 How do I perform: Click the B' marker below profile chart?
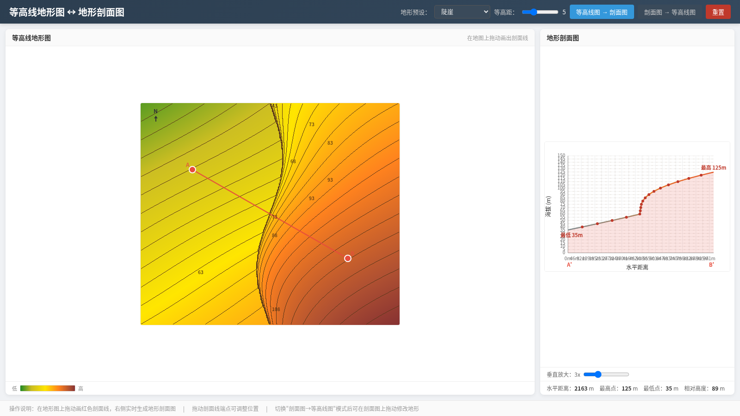[x=711, y=265]
